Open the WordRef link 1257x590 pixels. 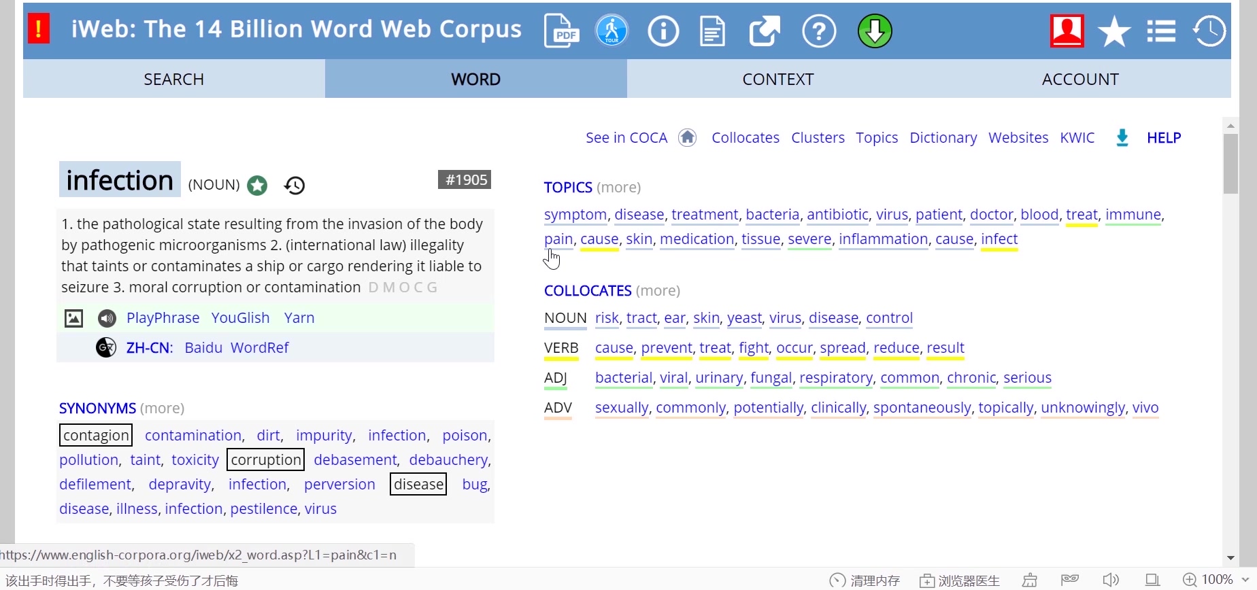[x=260, y=348]
